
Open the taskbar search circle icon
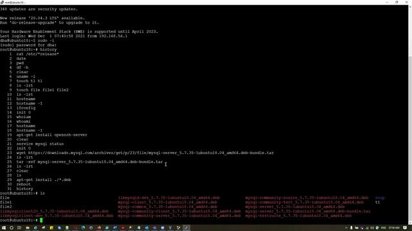[12, 228]
